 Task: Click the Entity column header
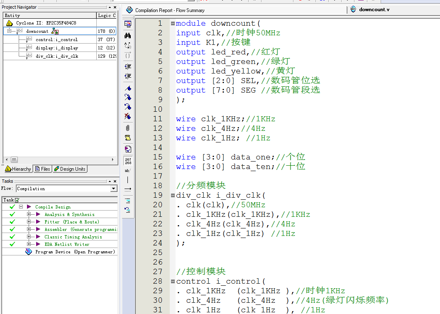click(x=50, y=15)
